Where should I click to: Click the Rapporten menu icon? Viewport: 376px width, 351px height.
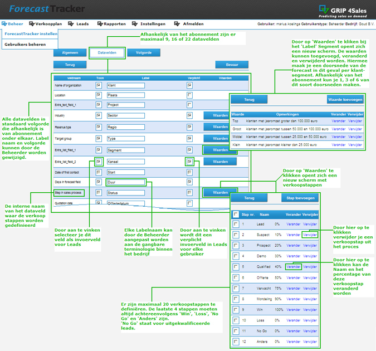pyautogui.click(x=100, y=24)
